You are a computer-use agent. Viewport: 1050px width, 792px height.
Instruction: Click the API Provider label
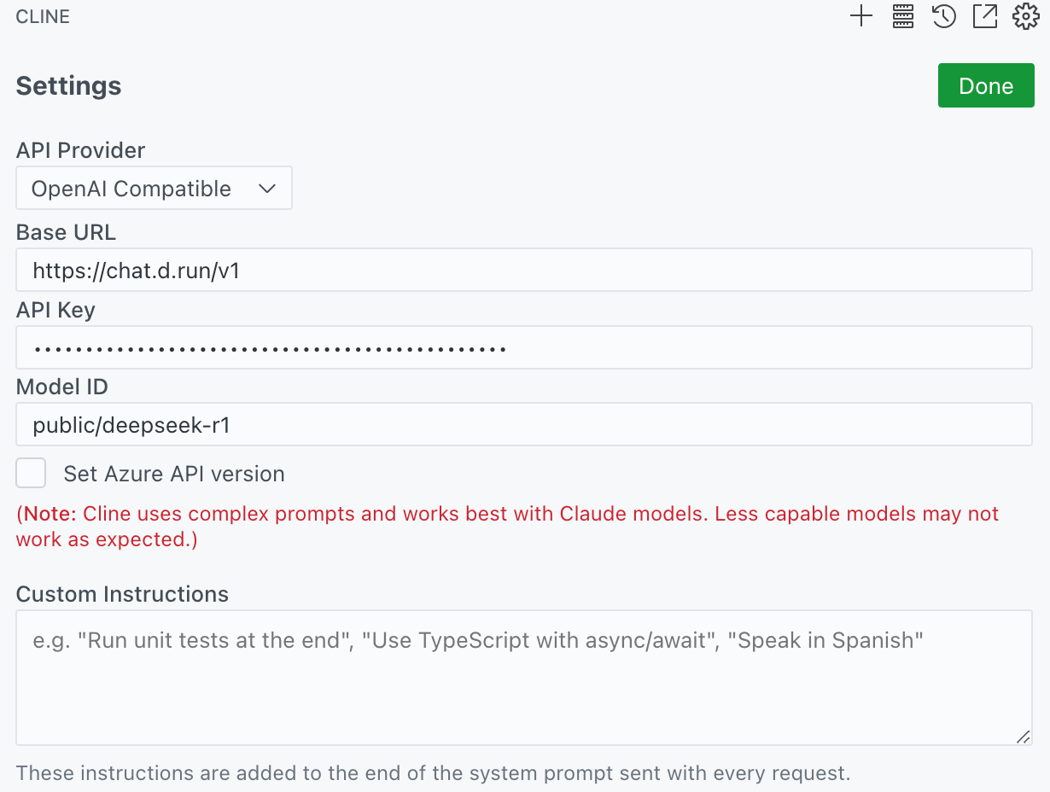(81, 151)
